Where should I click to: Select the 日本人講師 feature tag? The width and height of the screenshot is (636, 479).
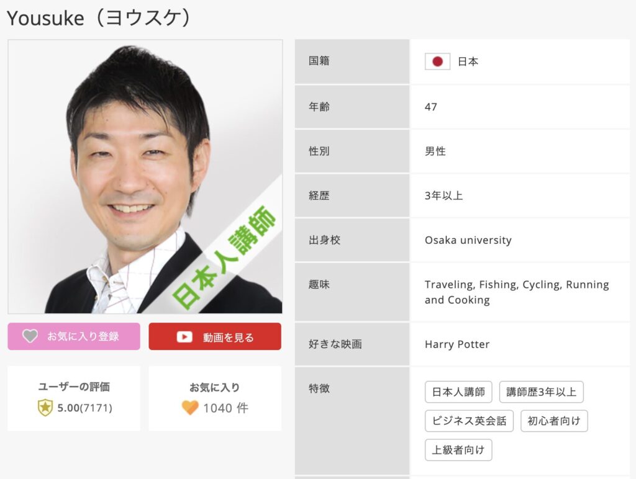coord(458,392)
